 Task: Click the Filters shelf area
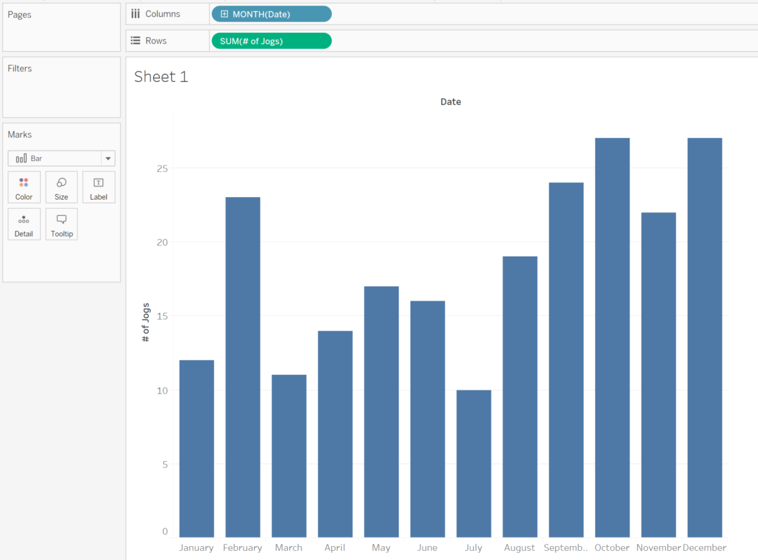61,87
